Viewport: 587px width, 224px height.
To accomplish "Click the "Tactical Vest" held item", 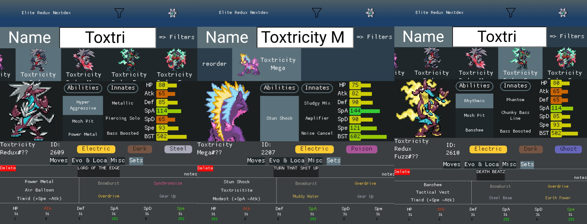I will [x=433, y=192].
